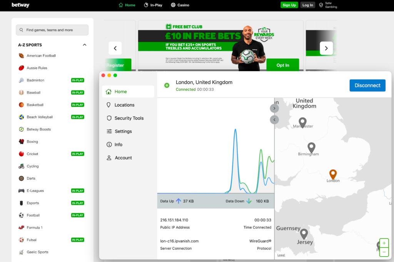Click the Birmingham map pin
Viewport: 394px width, 262px height.
click(x=311, y=147)
